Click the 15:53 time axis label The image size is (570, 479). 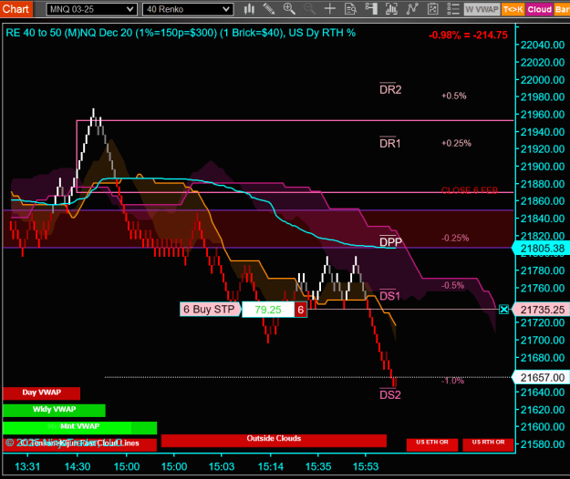point(366,466)
